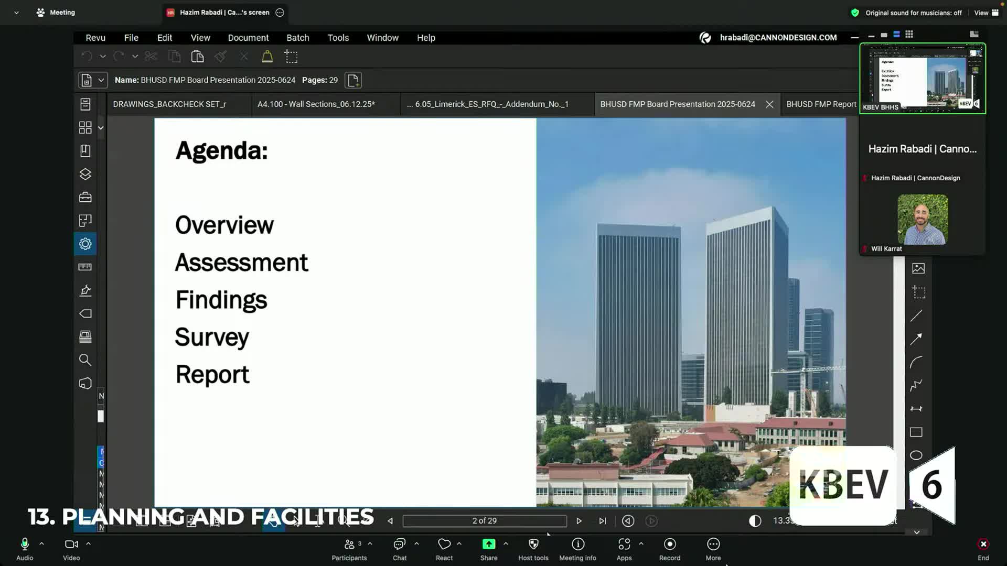Screen dimensions: 1007x566
Task: Expand the Audio options chevron
Action: (x=41, y=543)
